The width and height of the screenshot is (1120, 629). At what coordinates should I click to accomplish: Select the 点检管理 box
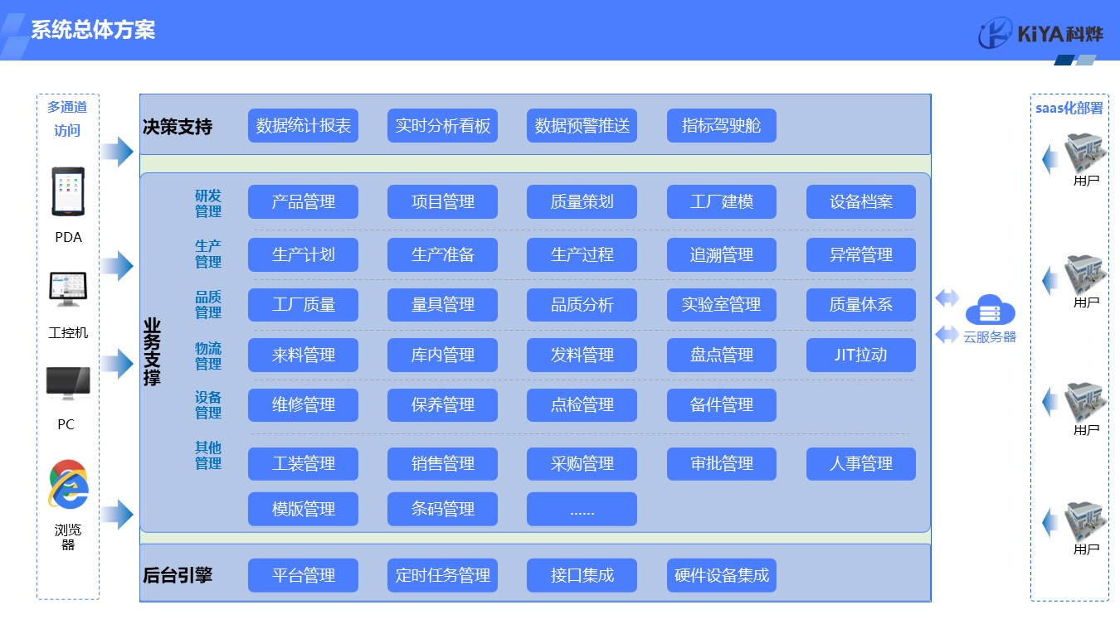(x=582, y=405)
